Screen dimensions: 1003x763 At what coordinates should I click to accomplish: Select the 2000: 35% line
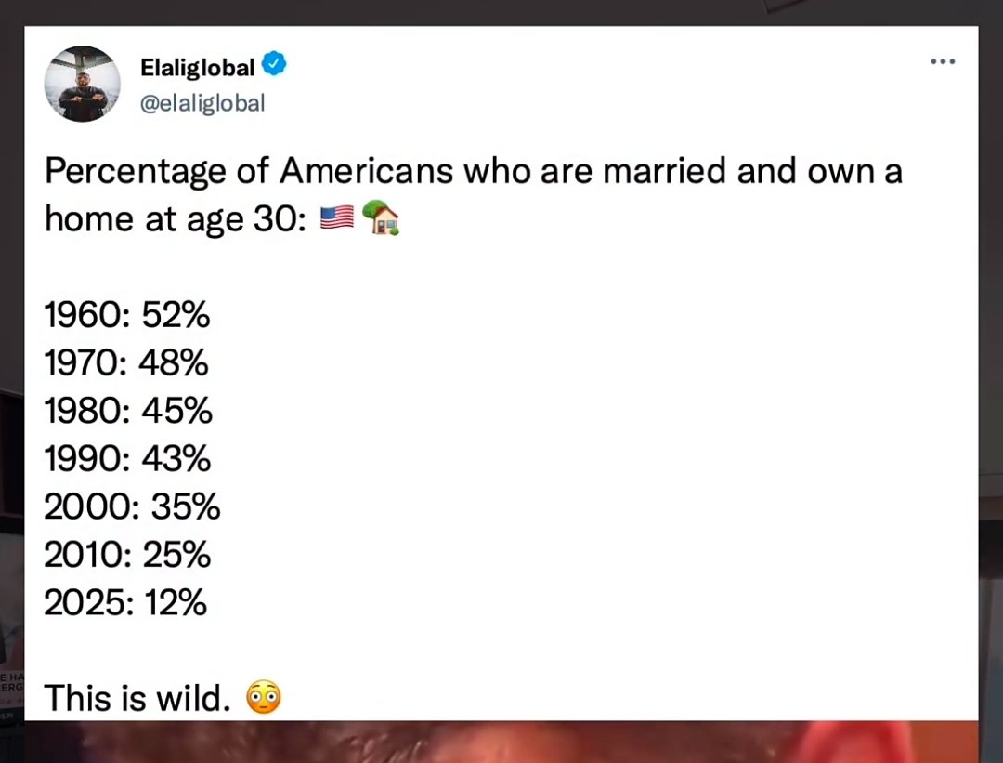[132, 506]
